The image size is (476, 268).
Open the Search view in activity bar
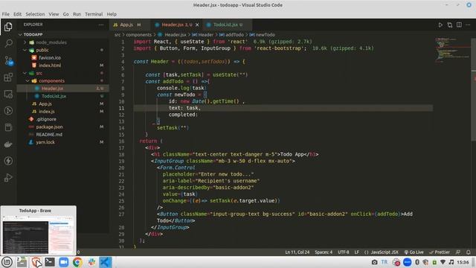click(x=8, y=43)
